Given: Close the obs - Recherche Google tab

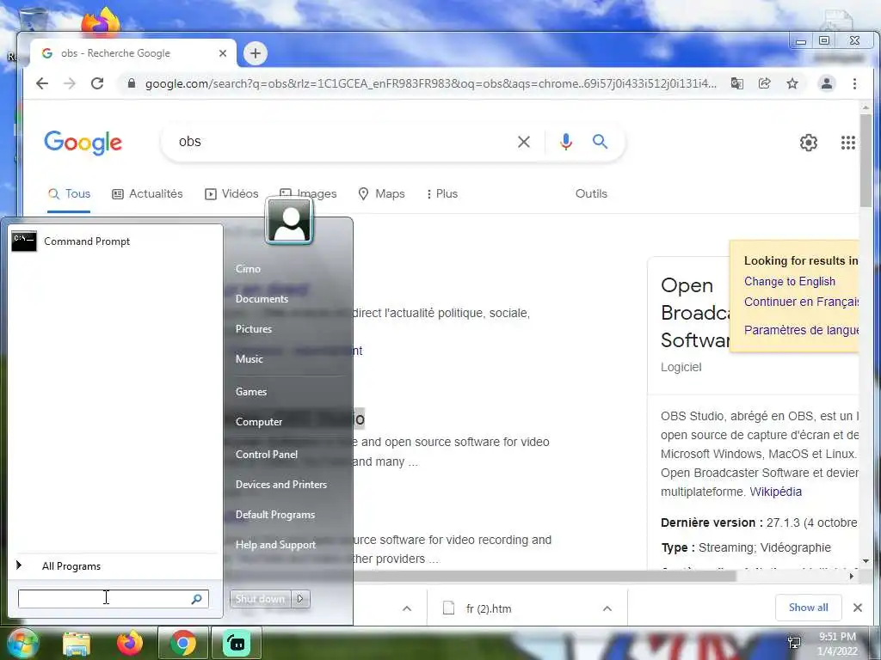Looking at the screenshot, I should point(223,53).
